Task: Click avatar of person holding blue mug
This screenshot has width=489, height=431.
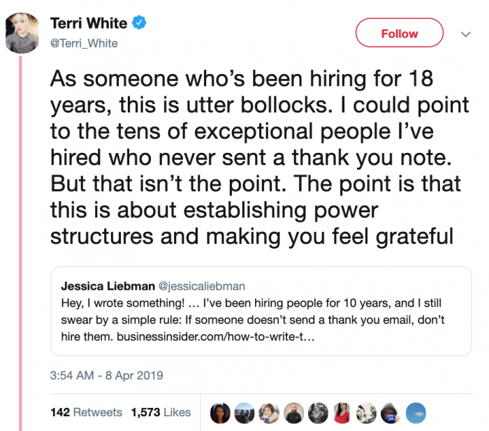Action: click(x=392, y=412)
